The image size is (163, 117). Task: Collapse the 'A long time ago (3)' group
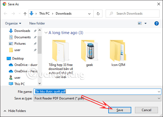pos(46,33)
